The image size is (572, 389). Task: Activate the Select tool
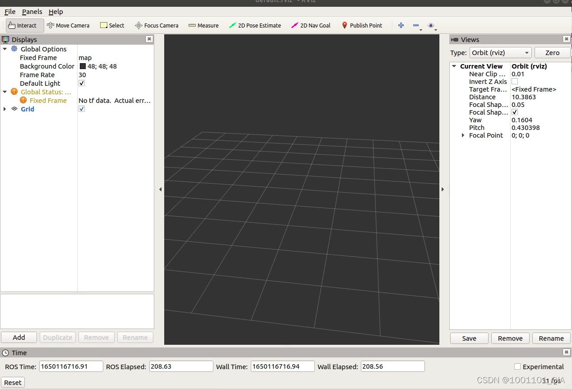[x=112, y=25]
